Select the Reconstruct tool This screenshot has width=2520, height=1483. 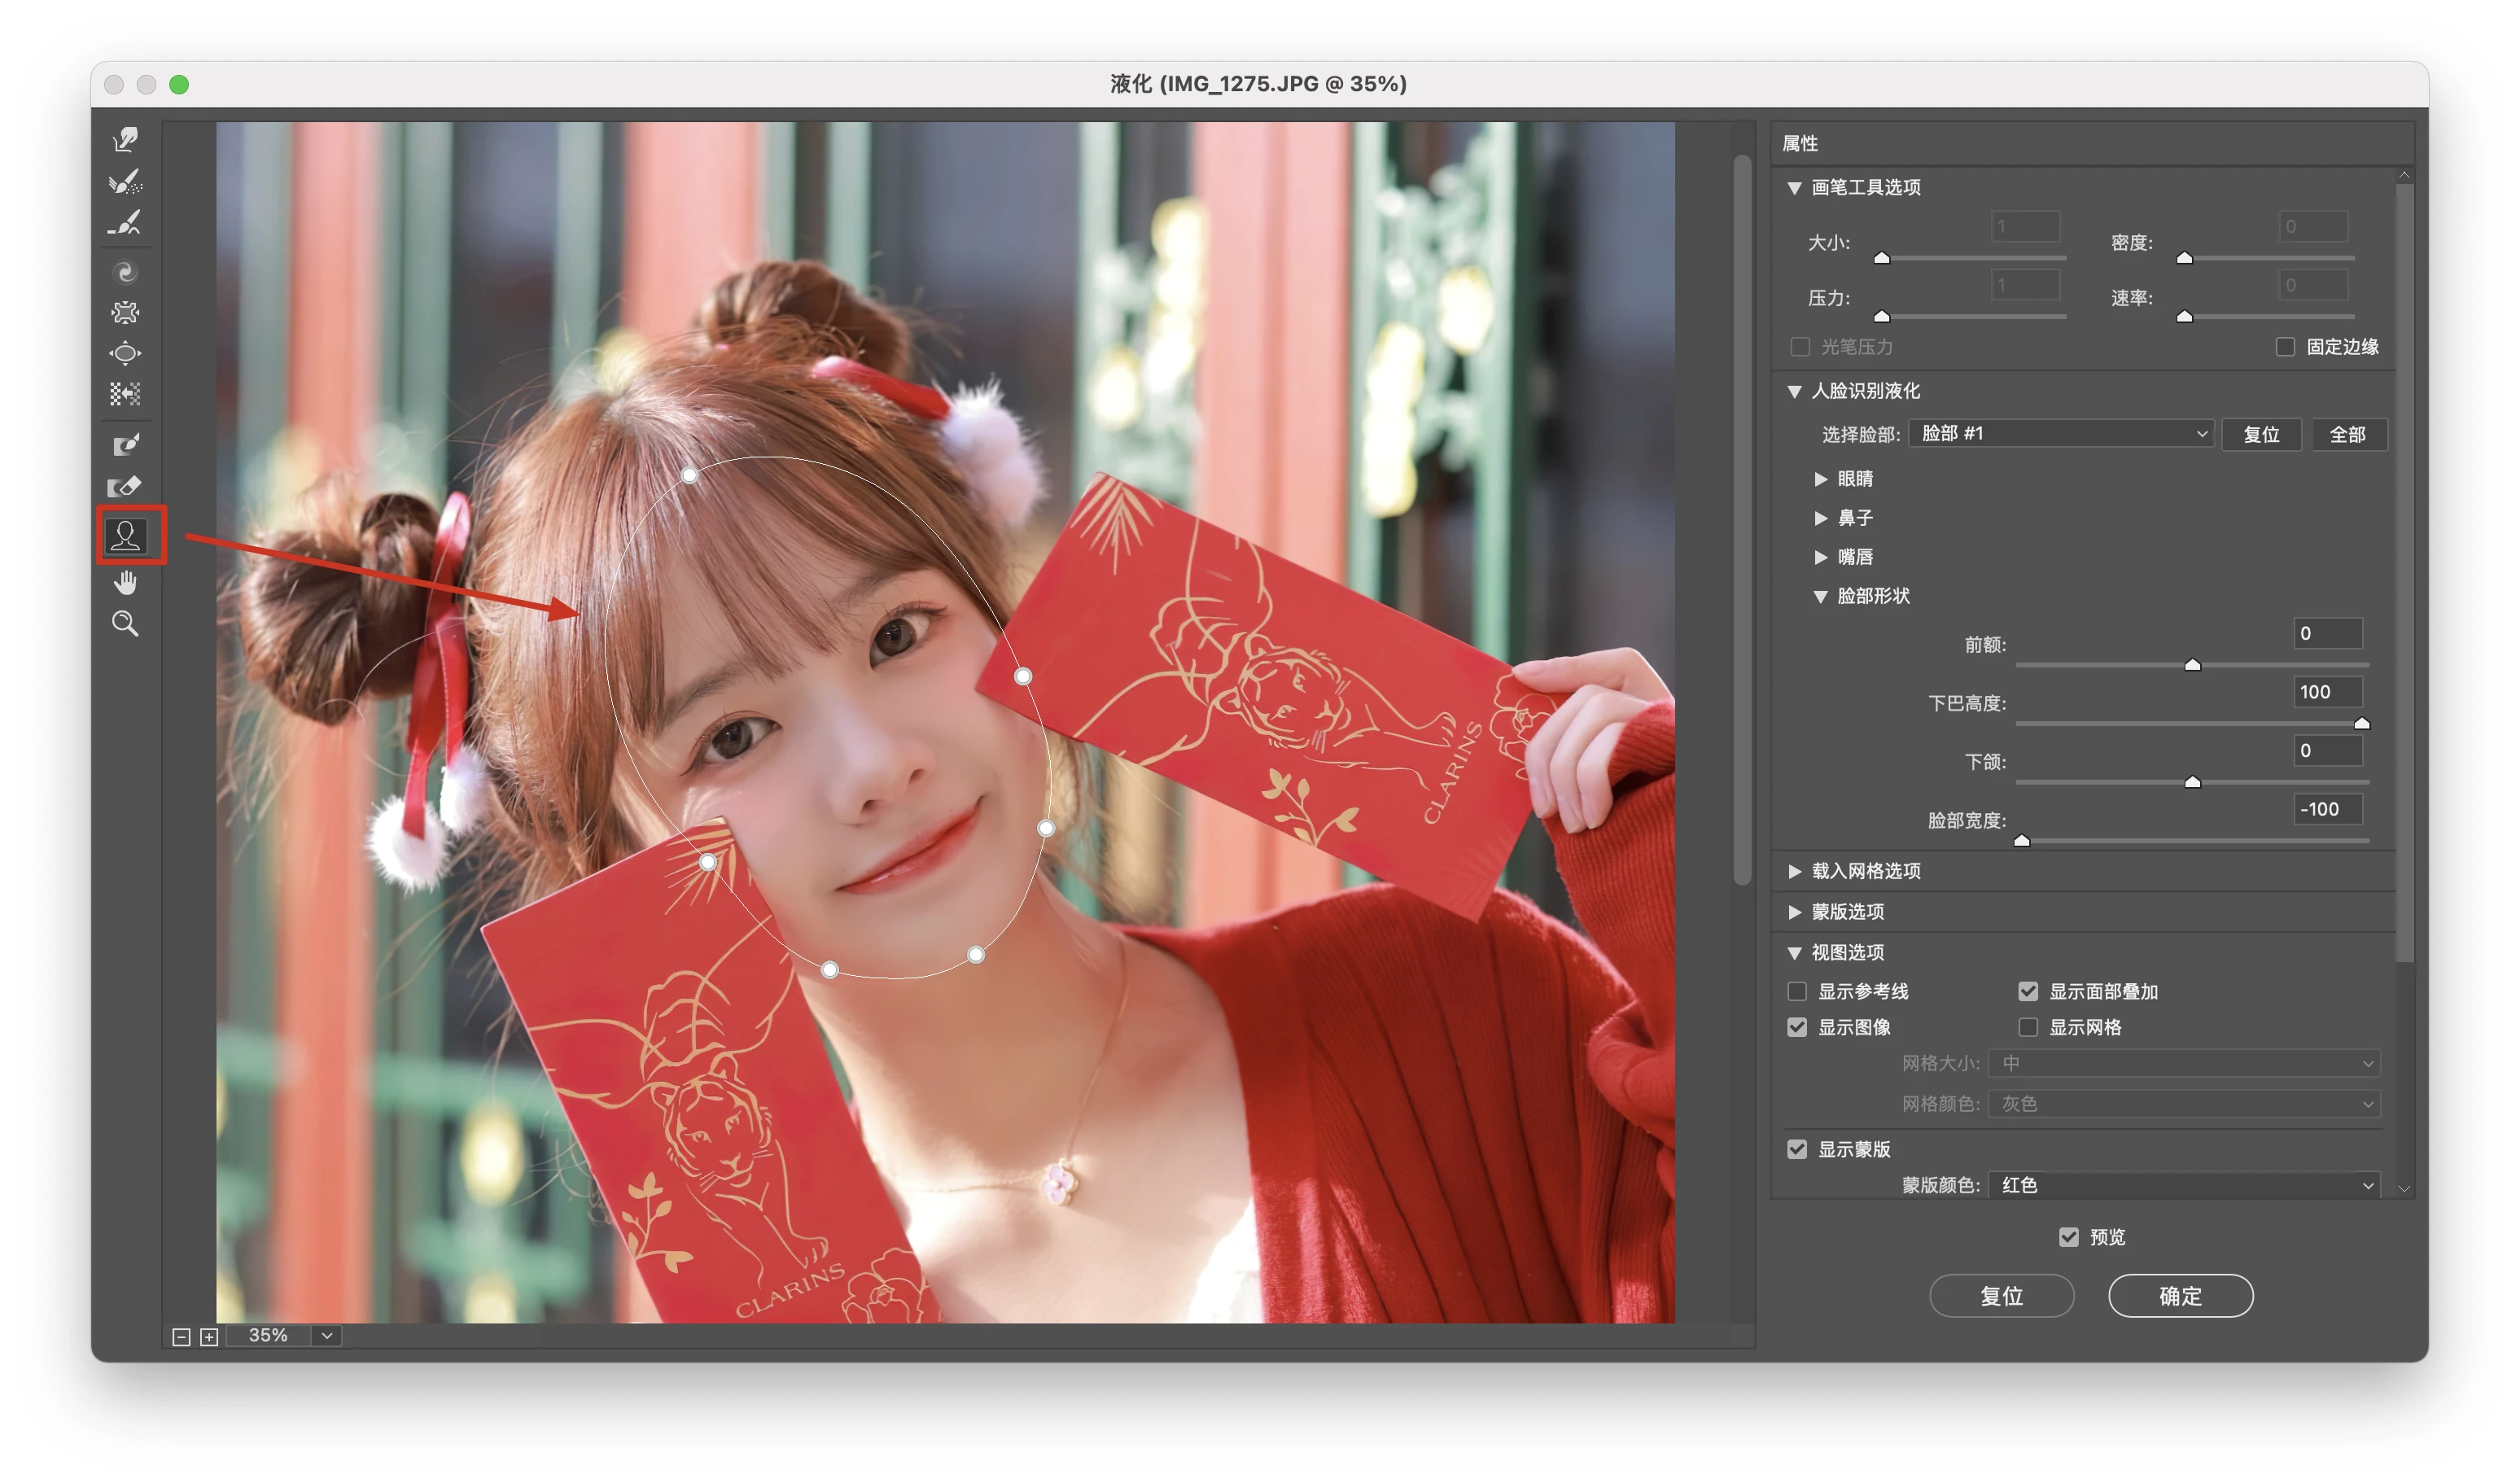coord(125,181)
